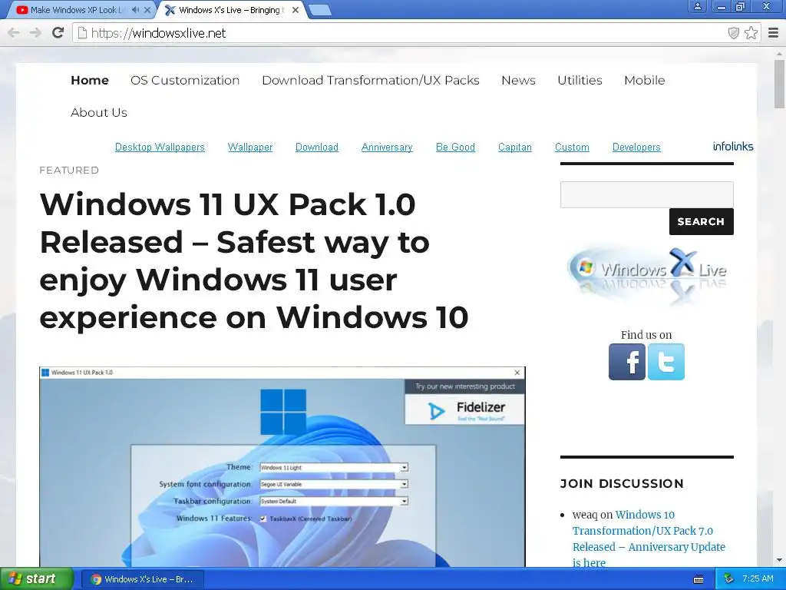Click the JOIN DISCUSSION heading

pos(622,484)
